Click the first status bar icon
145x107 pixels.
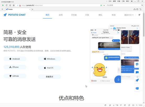(105, 105)
